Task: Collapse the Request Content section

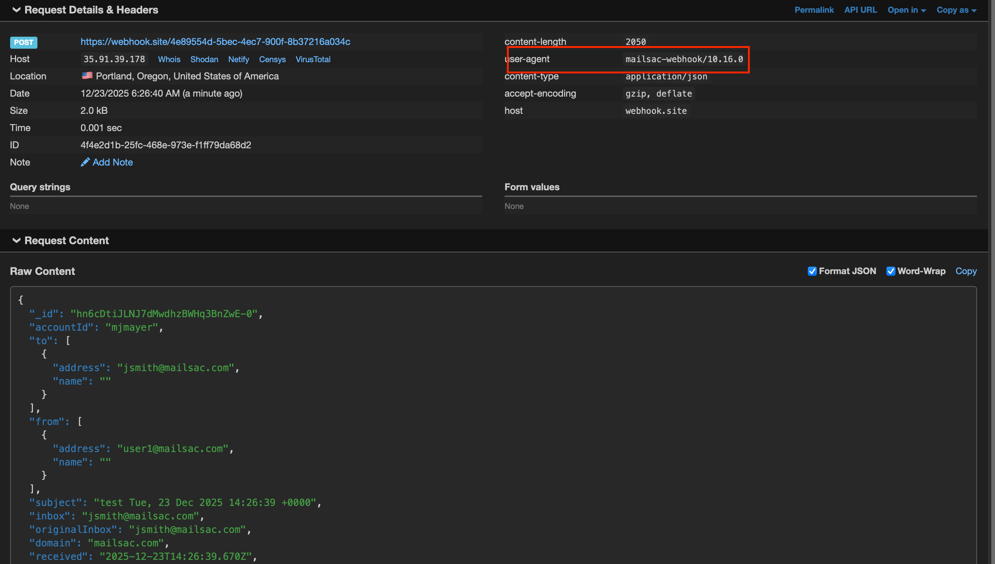Action: coord(16,240)
